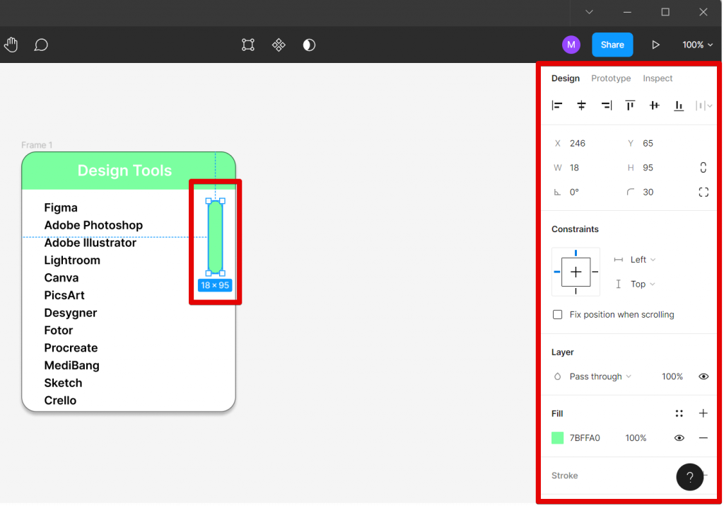The width and height of the screenshot is (724, 506).
Task: Enable Fix position when scrolling
Action: point(558,314)
